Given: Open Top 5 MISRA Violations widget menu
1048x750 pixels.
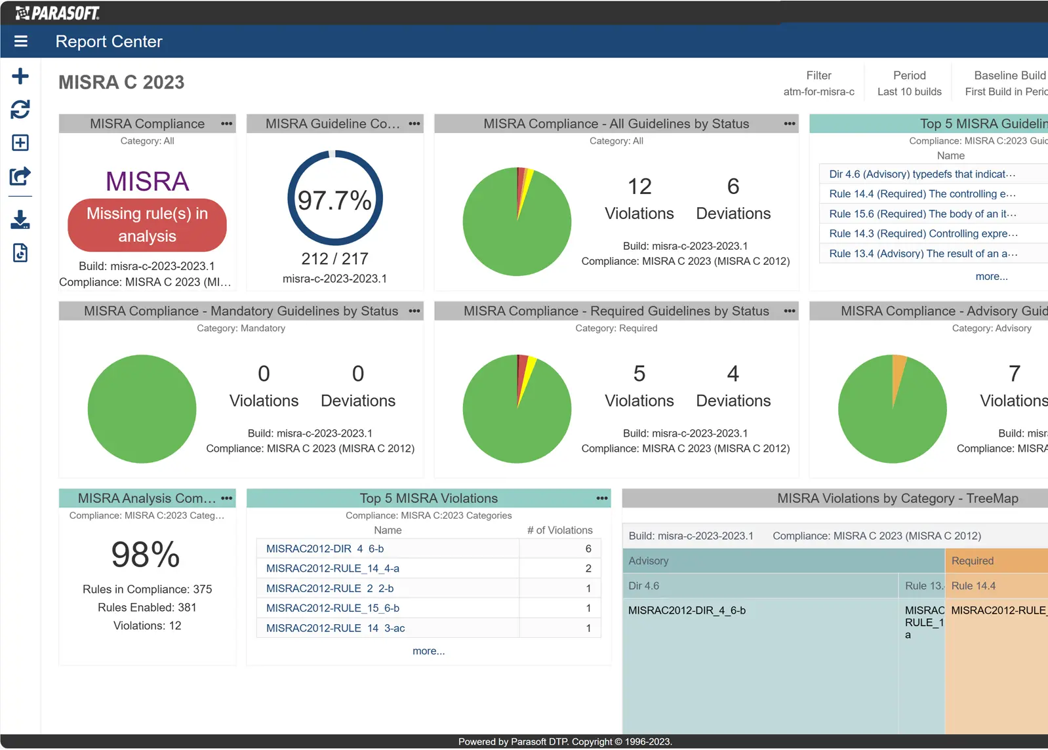Looking at the screenshot, I should (x=601, y=499).
